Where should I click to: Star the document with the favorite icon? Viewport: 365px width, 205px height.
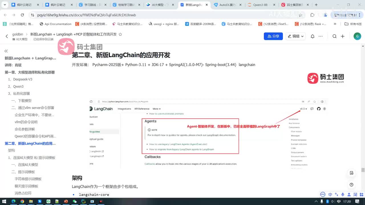pos(120,34)
